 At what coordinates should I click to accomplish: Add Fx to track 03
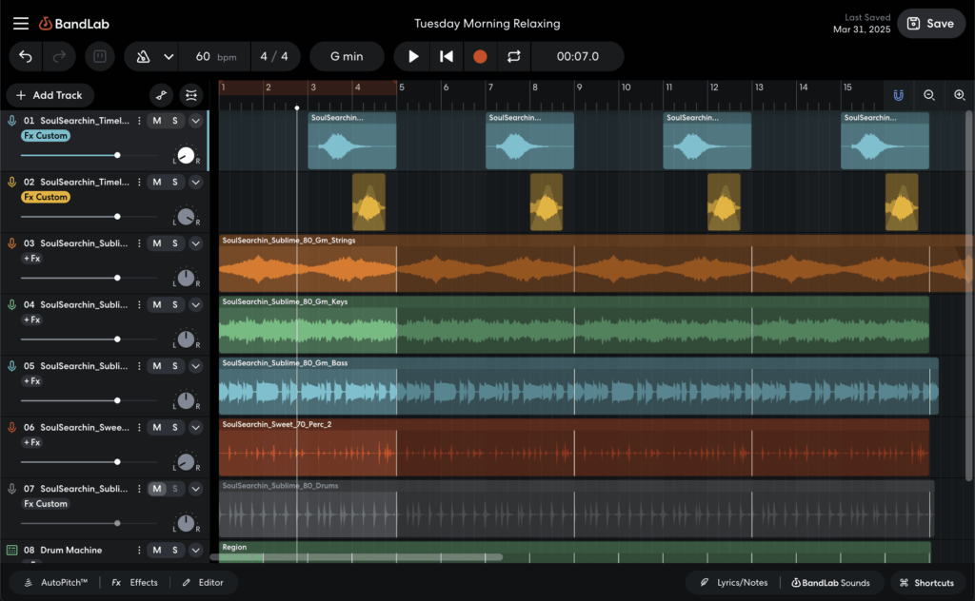coord(31,259)
